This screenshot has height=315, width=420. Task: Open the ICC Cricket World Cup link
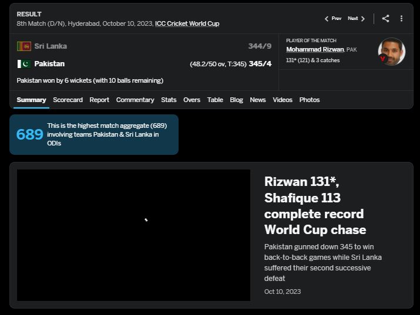point(187,23)
